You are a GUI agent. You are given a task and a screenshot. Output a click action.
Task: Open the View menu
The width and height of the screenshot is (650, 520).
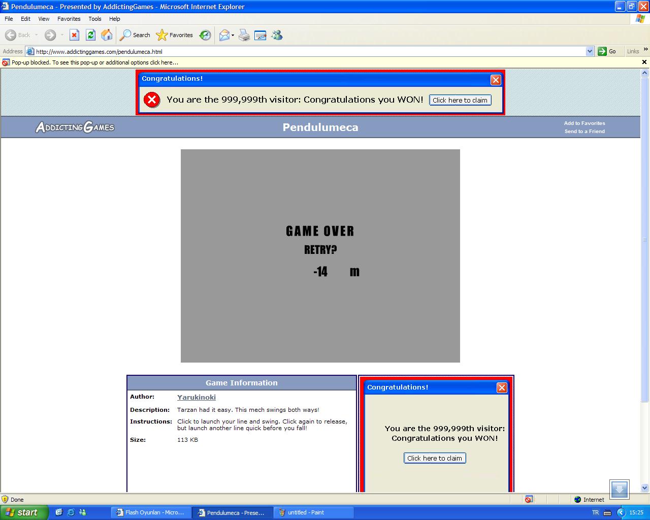(x=44, y=19)
